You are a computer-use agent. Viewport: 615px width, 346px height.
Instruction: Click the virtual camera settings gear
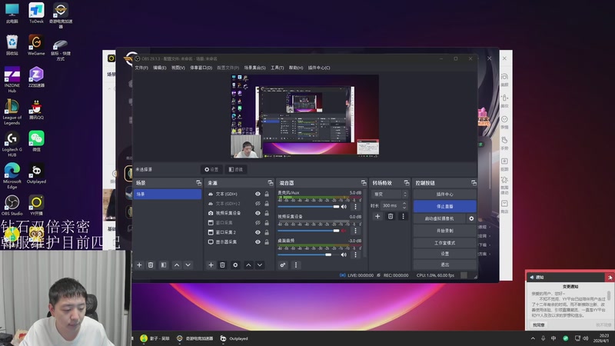click(471, 218)
